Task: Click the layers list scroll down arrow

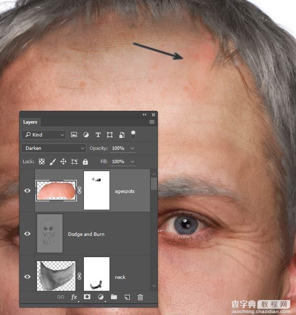Action: (154, 286)
